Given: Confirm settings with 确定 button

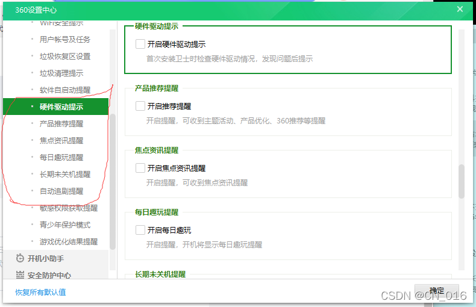Looking at the screenshot, I should pos(437,291).
